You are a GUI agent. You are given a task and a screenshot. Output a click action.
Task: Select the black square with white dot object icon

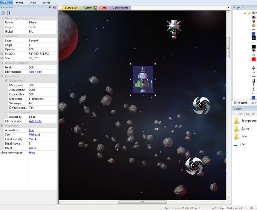[x=253, y=38]
